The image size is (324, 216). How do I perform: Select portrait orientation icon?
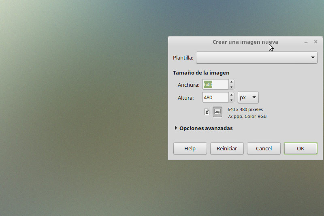[207, 112]
